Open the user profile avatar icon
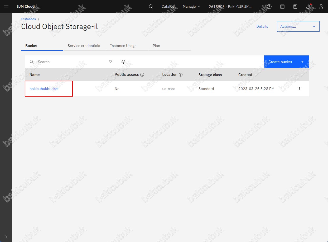 point(321,7)
